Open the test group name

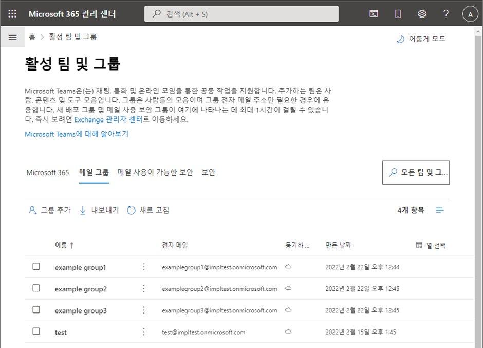pos(61,332)
